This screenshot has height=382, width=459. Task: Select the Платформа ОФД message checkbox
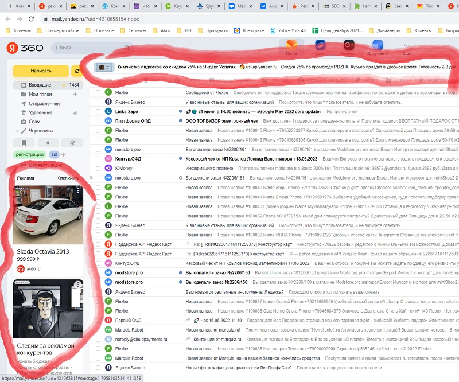point(98,121)
